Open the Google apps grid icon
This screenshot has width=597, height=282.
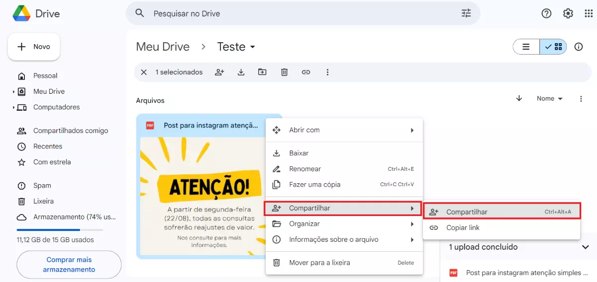coord(589,13)
